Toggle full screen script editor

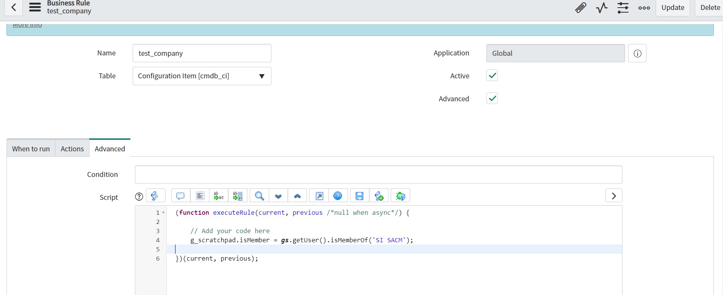[x=319, y=196]
